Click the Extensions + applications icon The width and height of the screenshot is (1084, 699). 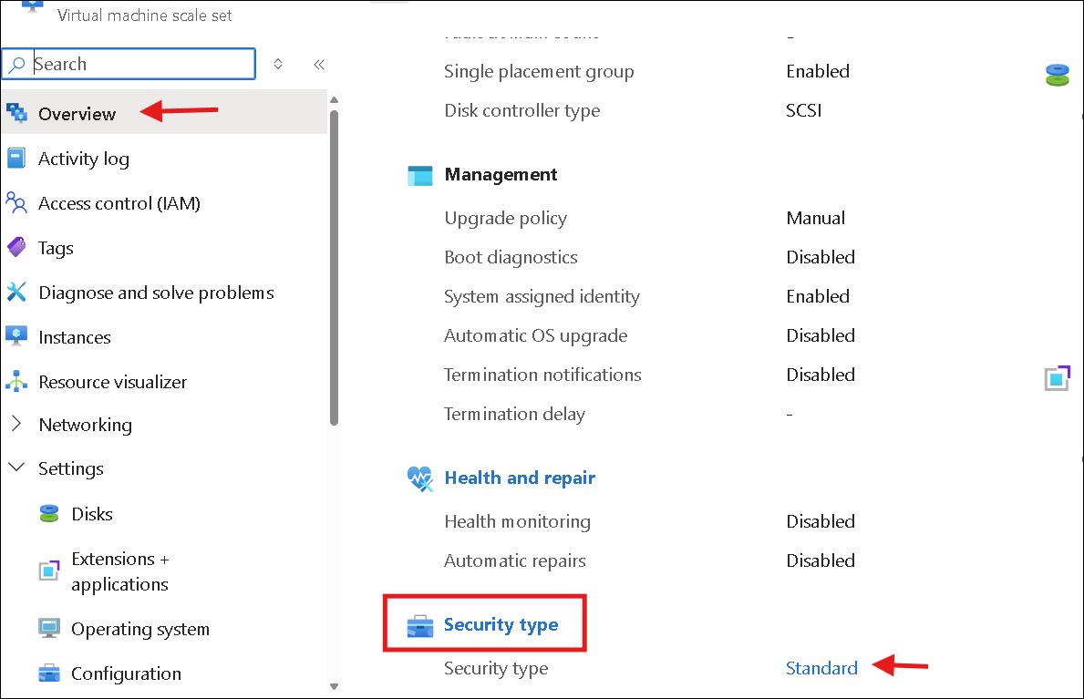49,571
